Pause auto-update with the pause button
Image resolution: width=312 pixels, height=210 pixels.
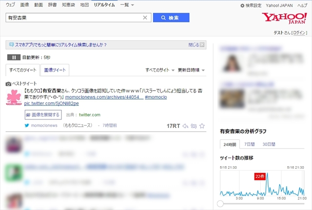(x=14, y=57)
